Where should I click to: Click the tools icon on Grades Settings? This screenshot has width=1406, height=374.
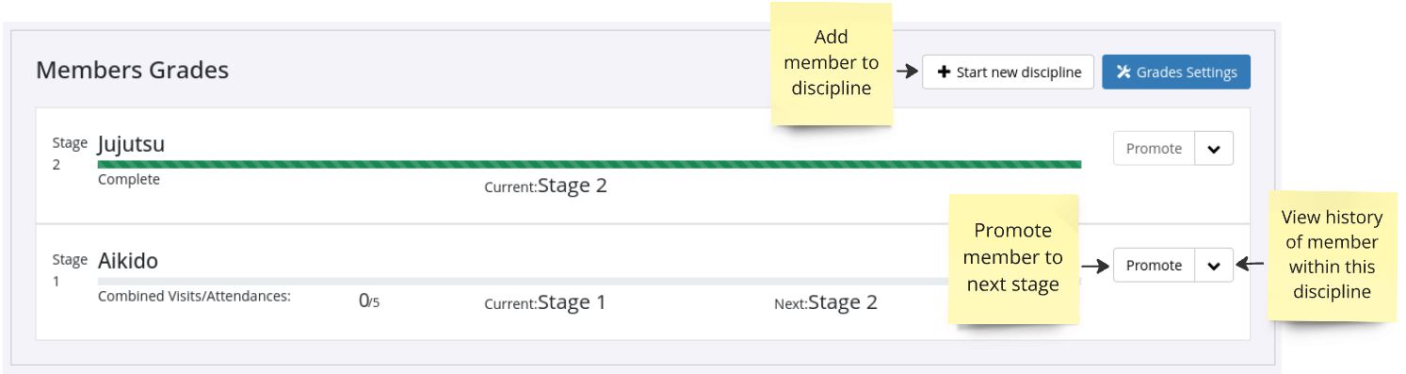1123,73
